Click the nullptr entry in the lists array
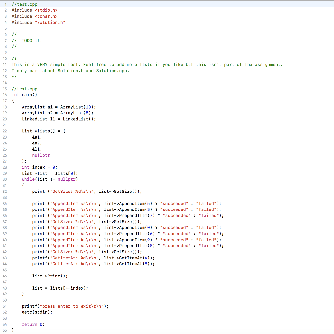The image size is (334, 334). tap(41, 155)
